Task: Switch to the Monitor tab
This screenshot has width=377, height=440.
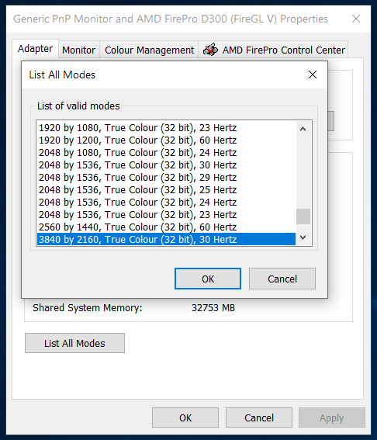Action: tap(79, 50)
